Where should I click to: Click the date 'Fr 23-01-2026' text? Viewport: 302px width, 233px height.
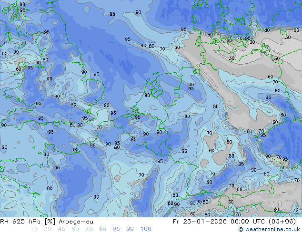[x=200, y=222]
